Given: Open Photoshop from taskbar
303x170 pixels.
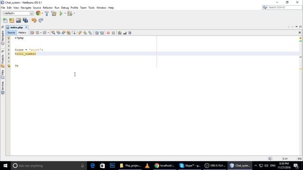Looking at the screenshot, I should point(112,166).
